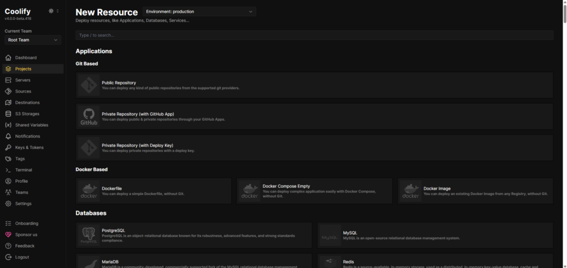This screenshot has width=567, height=268.
Task: Choose Private Repository (with GitHub App)
Action: [315, 116]
